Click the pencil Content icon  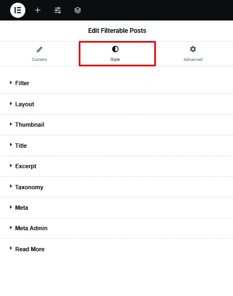pyautogui.click(x=39, y=50)
